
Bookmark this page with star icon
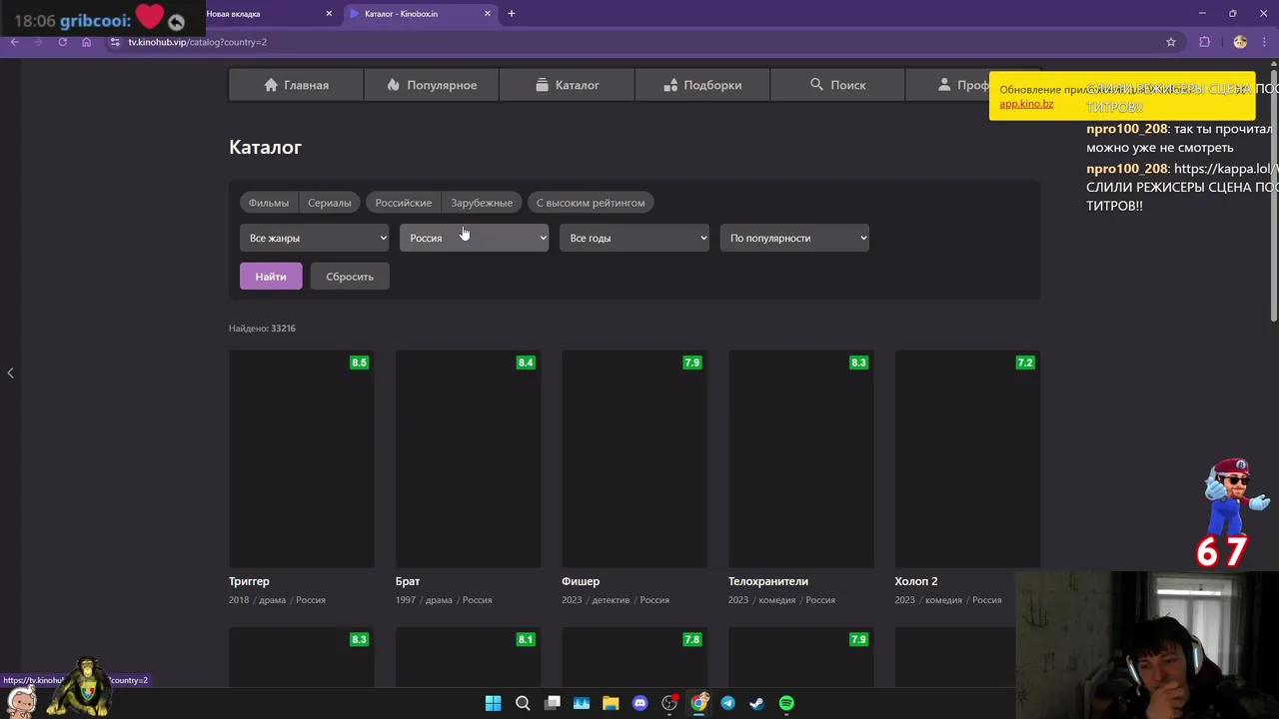point(1171,42)
